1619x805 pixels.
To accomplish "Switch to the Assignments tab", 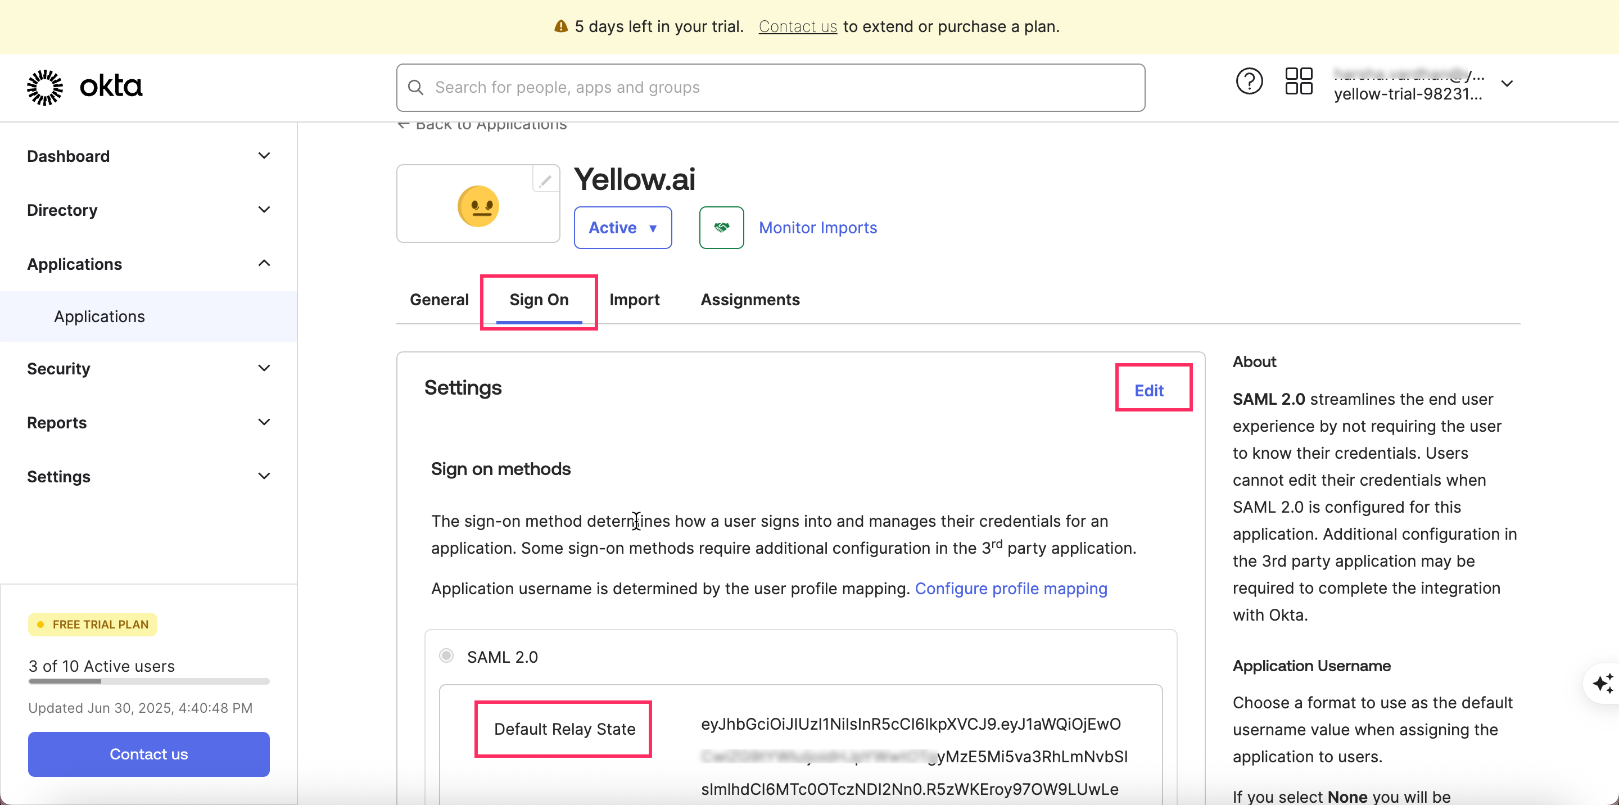I will pyautogui.click(x=750, y=300).
